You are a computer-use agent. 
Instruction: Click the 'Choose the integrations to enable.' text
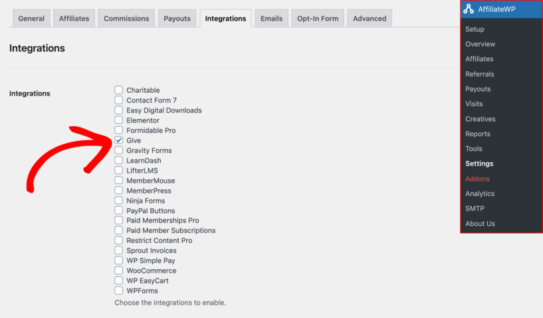[170, 302]
